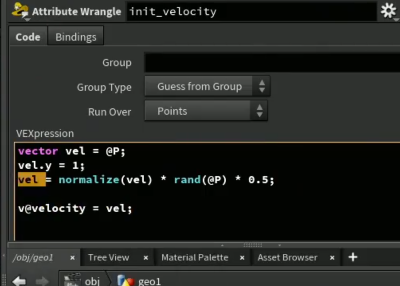This screenshot has height=286, width=400.
Task: Close the Material Palette tab
Action: (242, 258)
